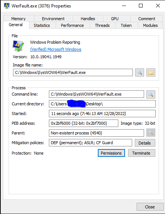This screenshot has width=165, height=214.
Task: Close the properties dialog with Close button
Action: (150, 207)
